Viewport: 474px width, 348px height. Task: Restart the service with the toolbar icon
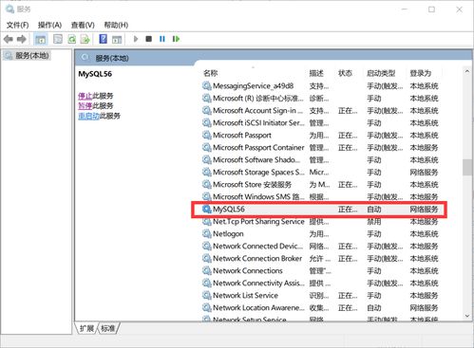(176, 39)
